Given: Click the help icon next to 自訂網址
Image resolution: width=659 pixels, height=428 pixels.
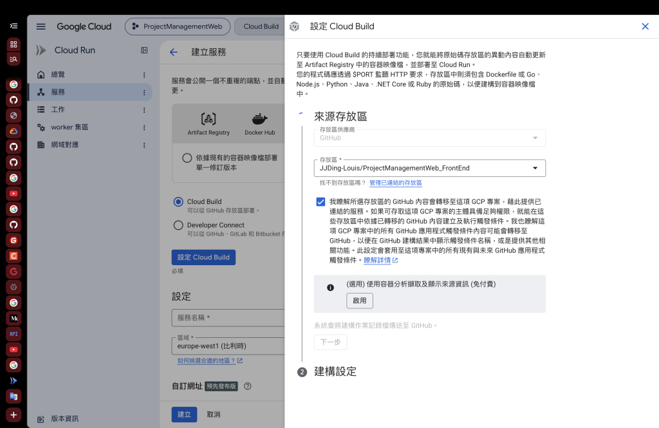Looking at the screenshot, I should [x=248, y=386].
